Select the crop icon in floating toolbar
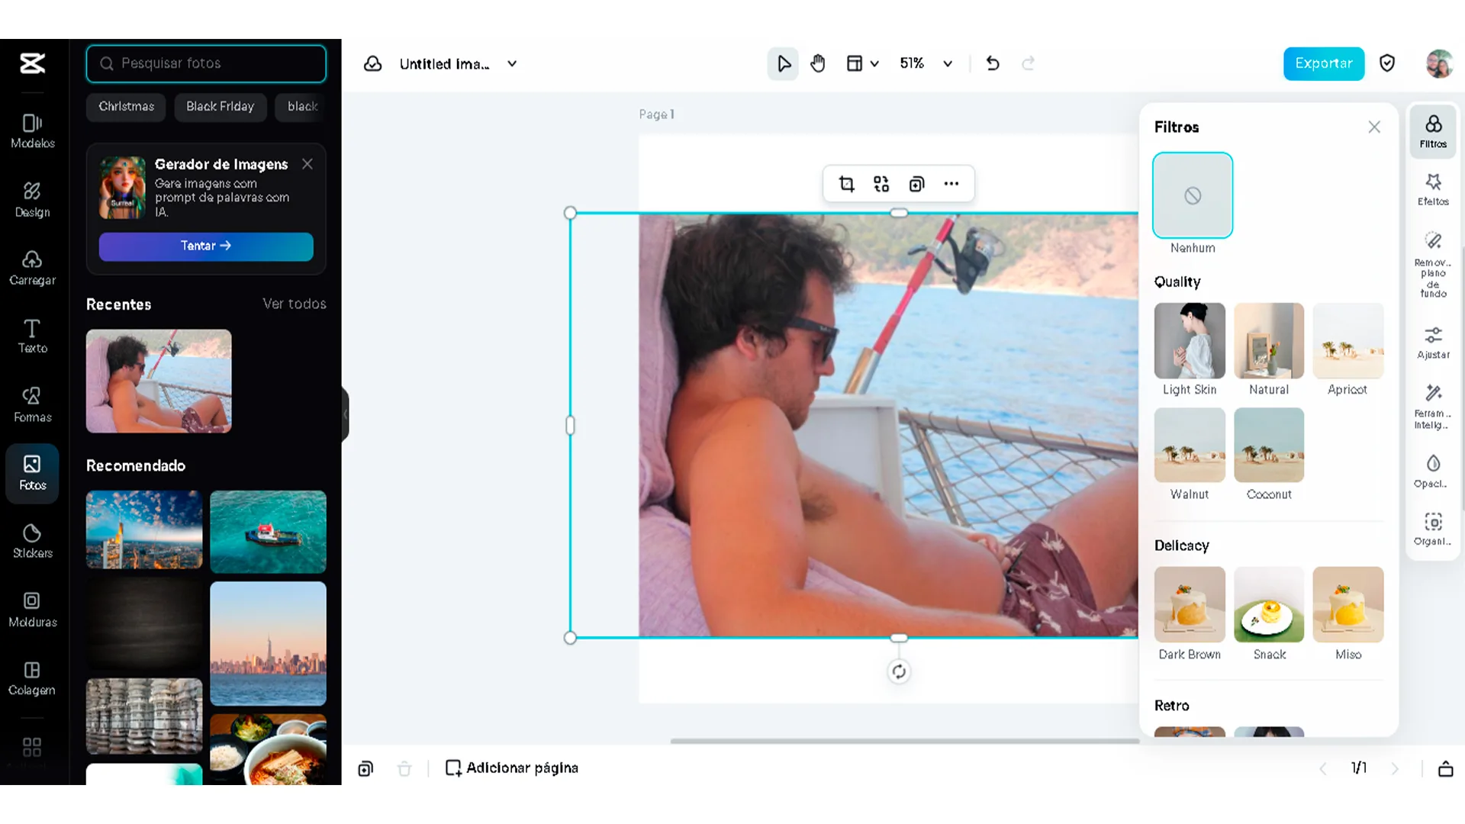 846,184
